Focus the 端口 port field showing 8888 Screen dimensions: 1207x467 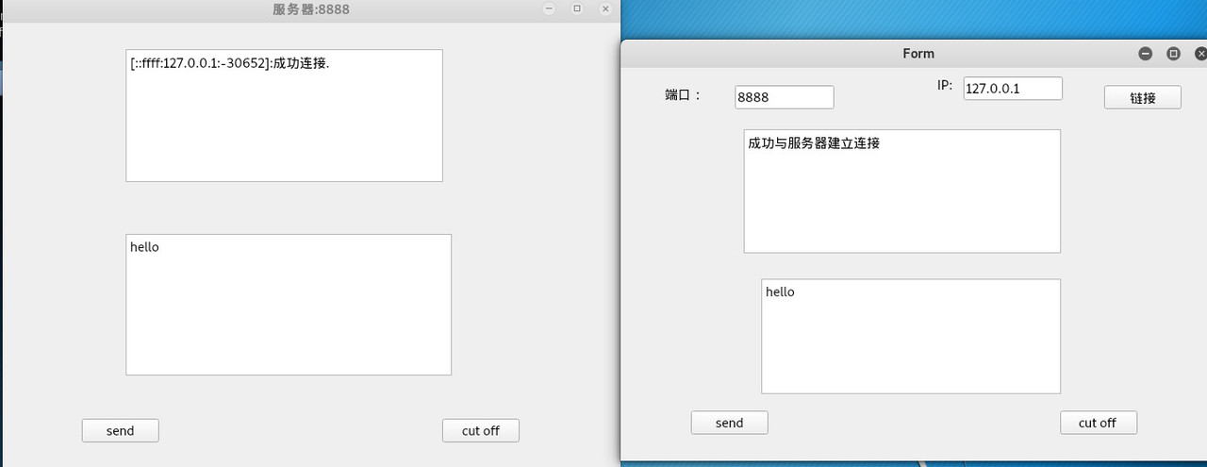click(785, 97)
